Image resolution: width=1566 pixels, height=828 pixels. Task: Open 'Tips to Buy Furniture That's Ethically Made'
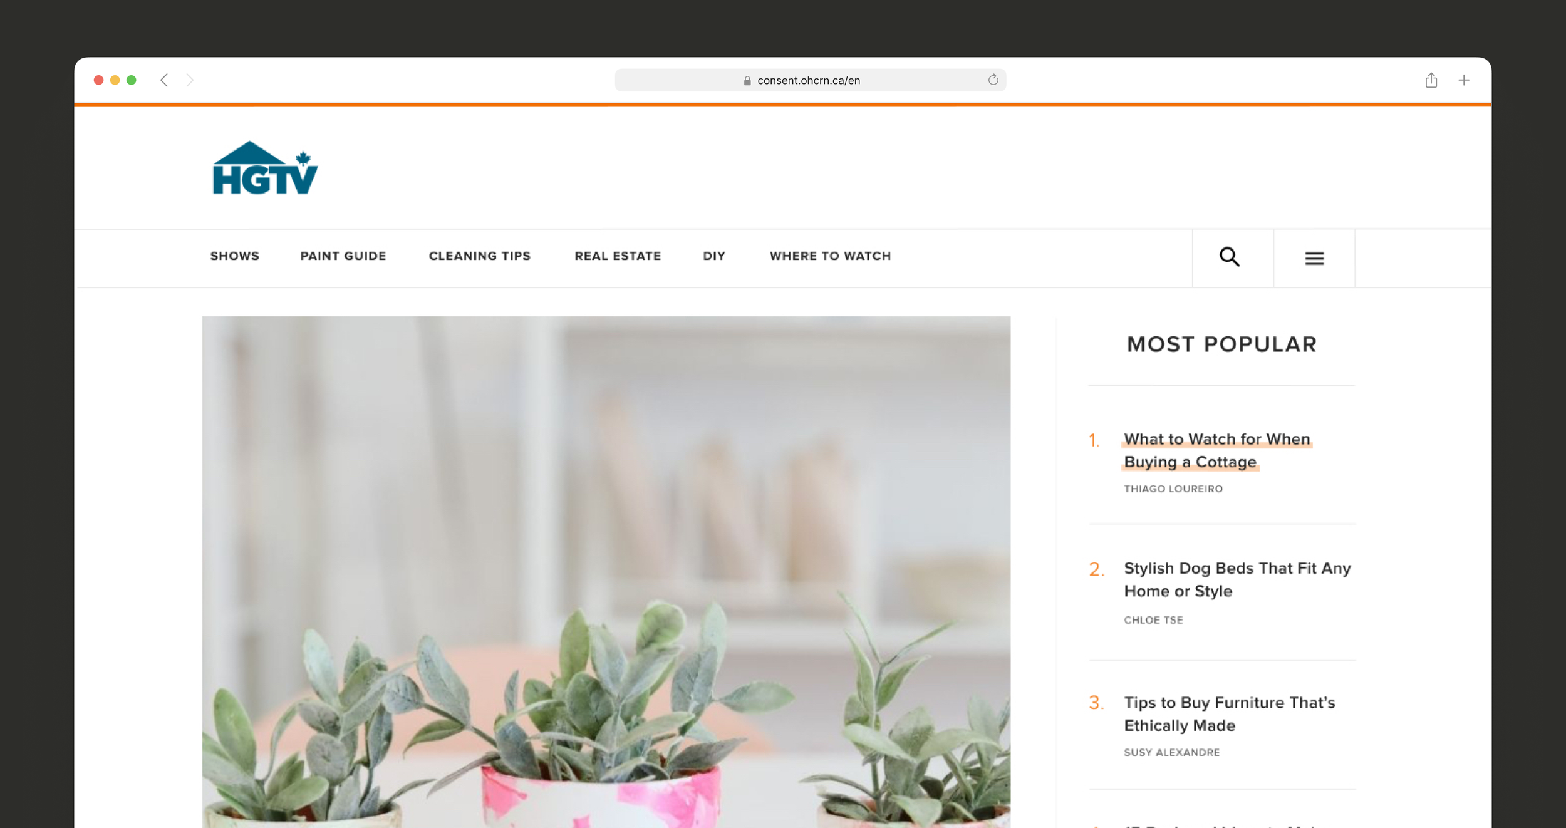[x=1229, y=714]
